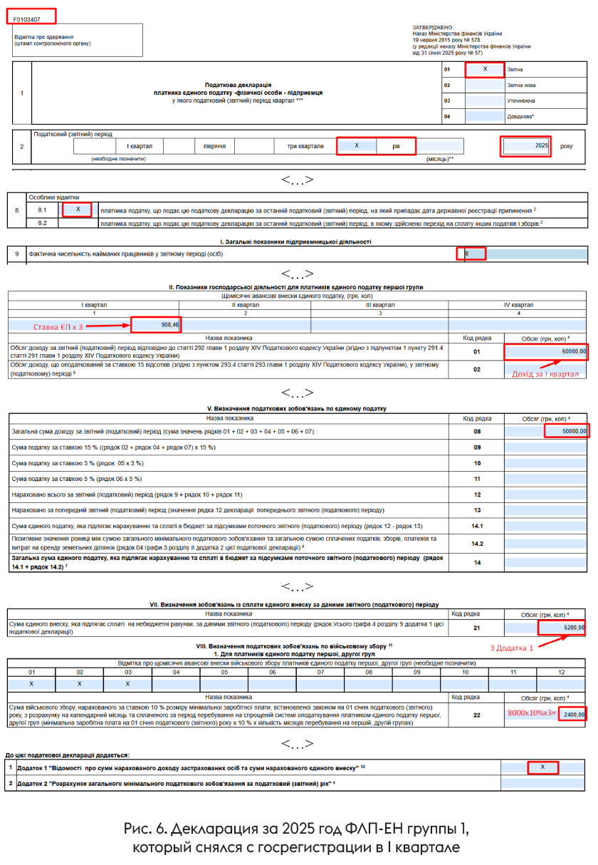The image size is (598, 865).
Task: Edit row 01 income amount 50000,00
Action: (546, 351)
